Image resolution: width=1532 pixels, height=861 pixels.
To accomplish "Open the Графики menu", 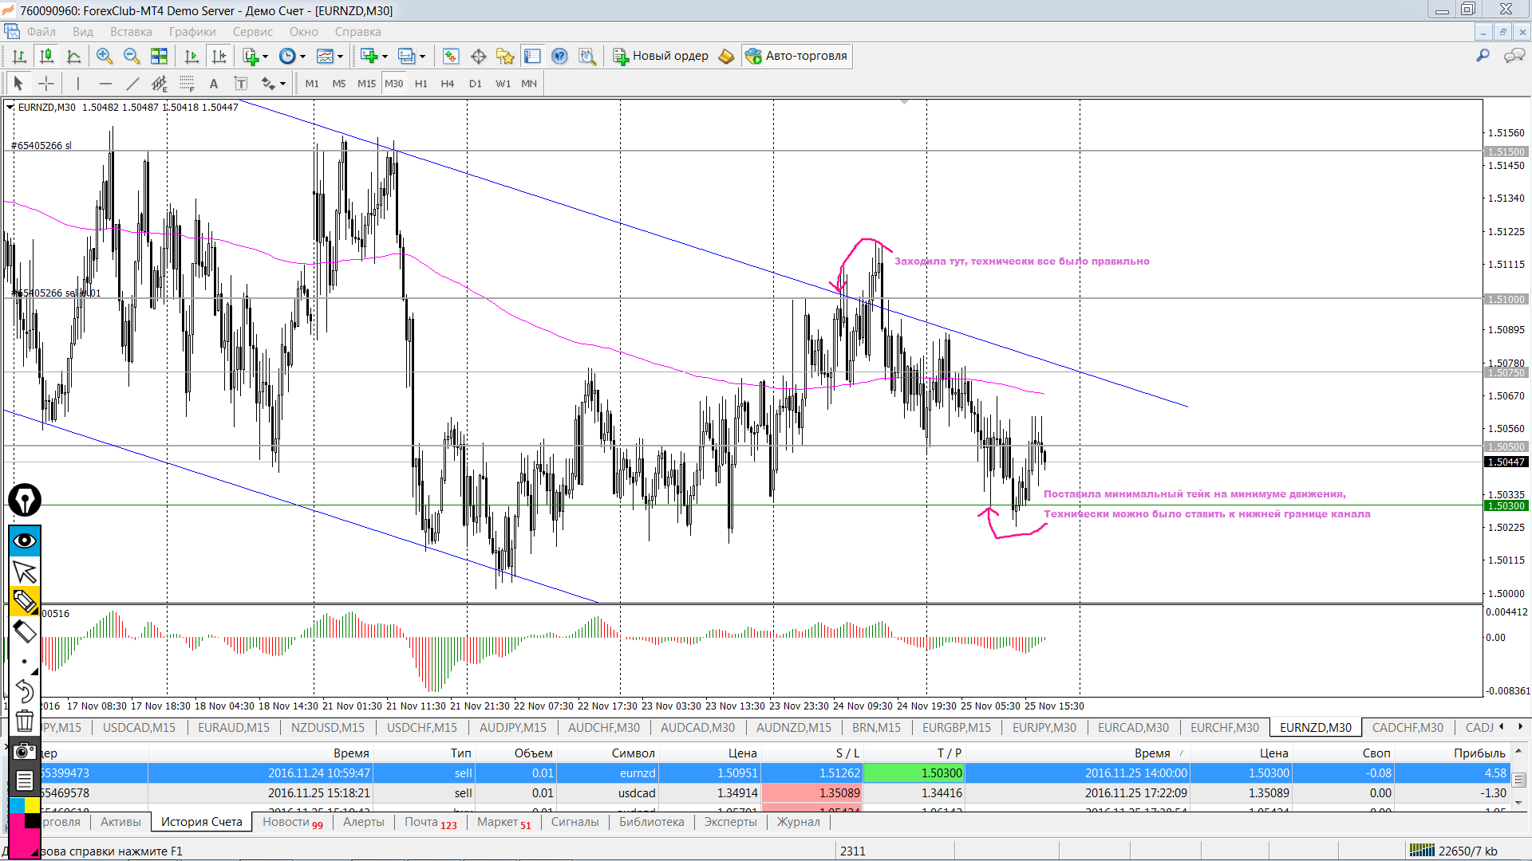I will 192,32.
